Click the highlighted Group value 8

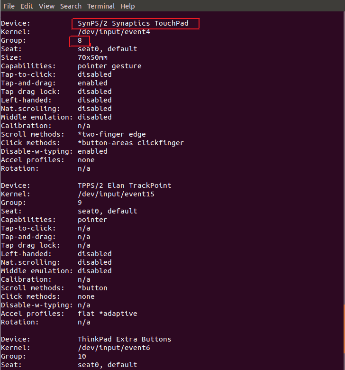(x=80, y=40)
